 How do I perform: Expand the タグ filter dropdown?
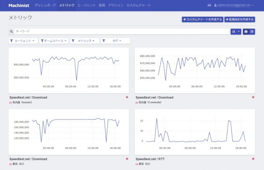[115, 41]
